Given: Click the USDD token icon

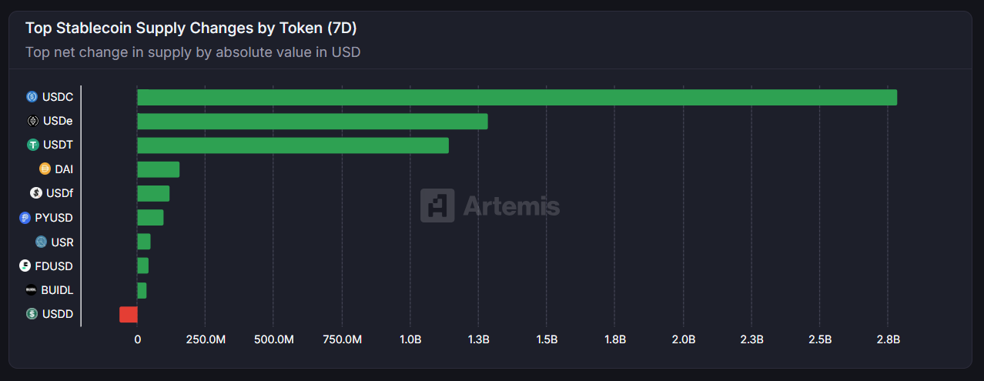Looking at the screenshot, I should tap(32, 314).
